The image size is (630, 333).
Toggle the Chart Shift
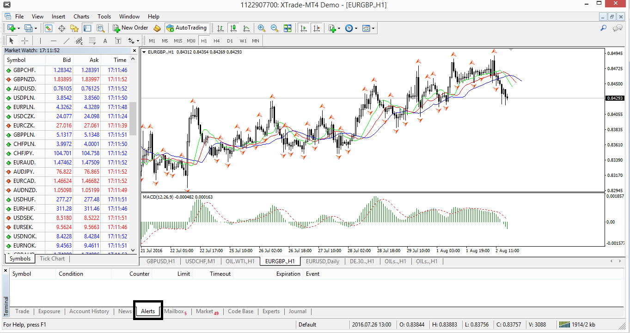(x=317, y=28)
